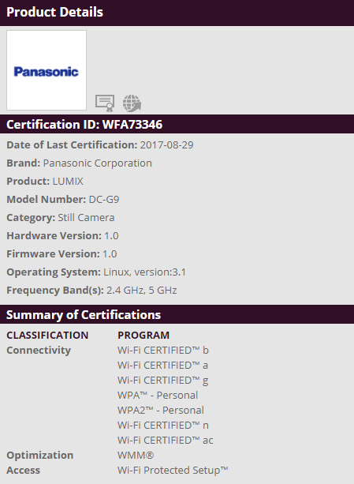Click the Connectivity classification label
Screen dimensions: 354x484
(x=39, y=351)
